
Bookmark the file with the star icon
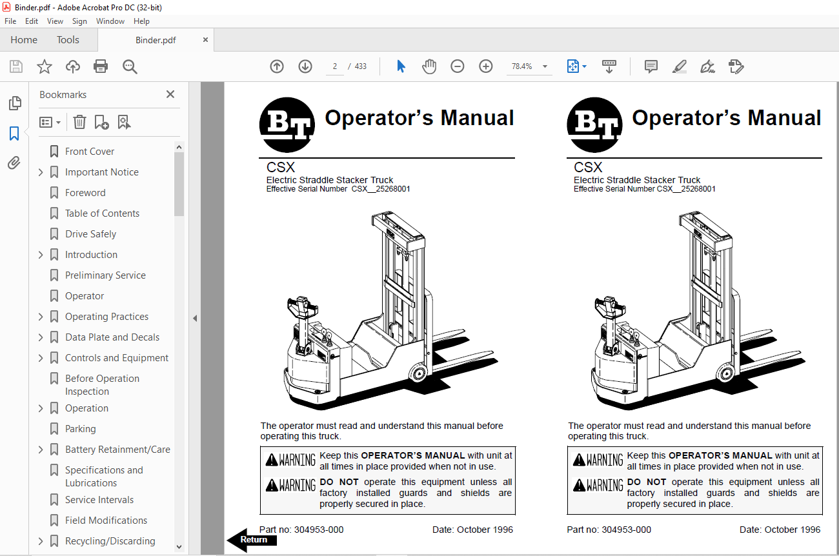coord(44,66)
